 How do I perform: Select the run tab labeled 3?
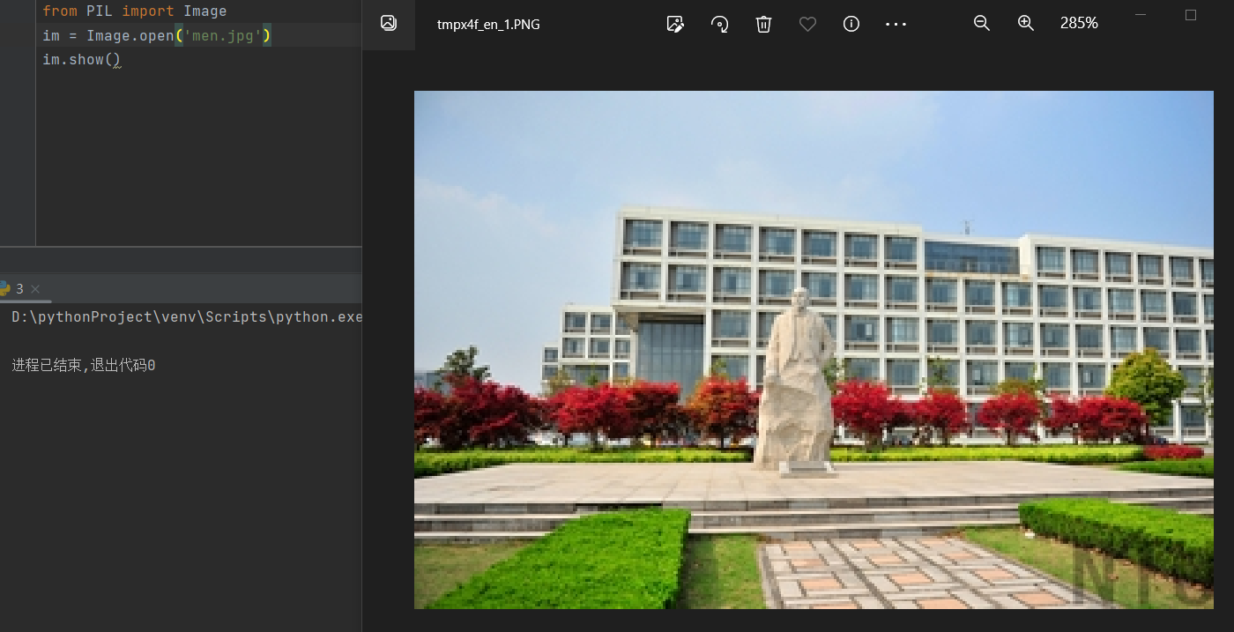[19, 288]
